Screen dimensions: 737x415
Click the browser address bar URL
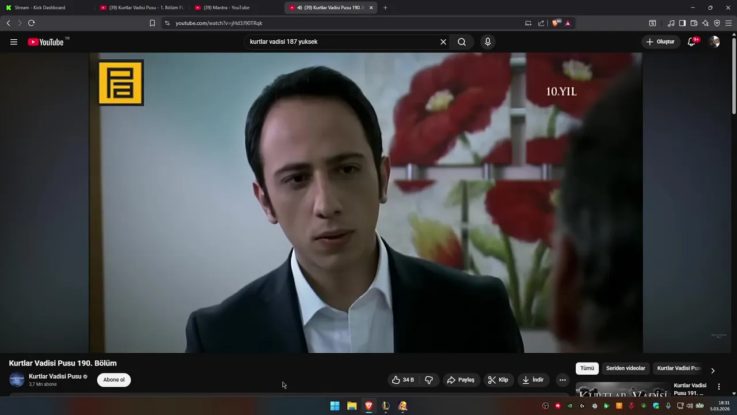pyautogui.click(x=219, y=23)
